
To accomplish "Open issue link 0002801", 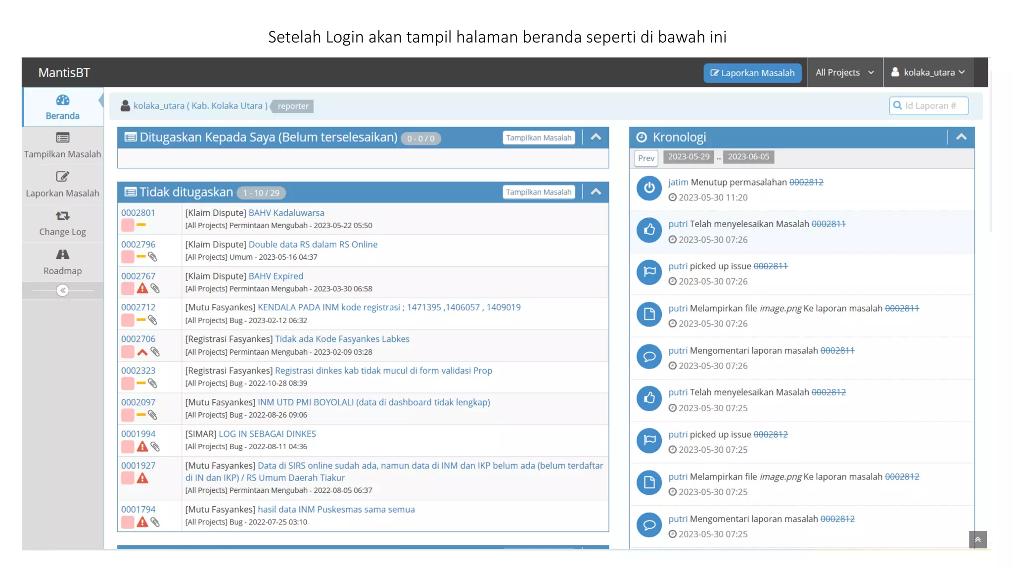I will tap(138, 213).
